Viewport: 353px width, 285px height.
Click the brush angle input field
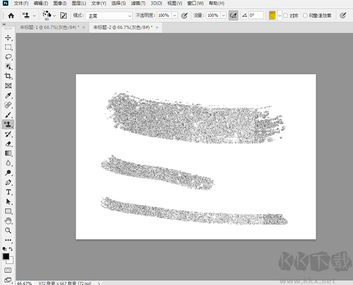pos(256,15)
